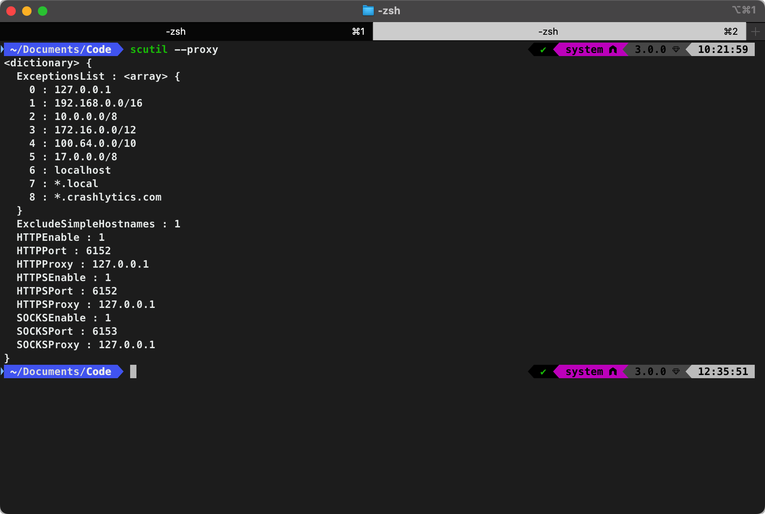Click the green checkmark on bottom prompt
Image resolution: width=765 pixels, height=514 pixels.
pyautogui.click(x=543, y=372)
